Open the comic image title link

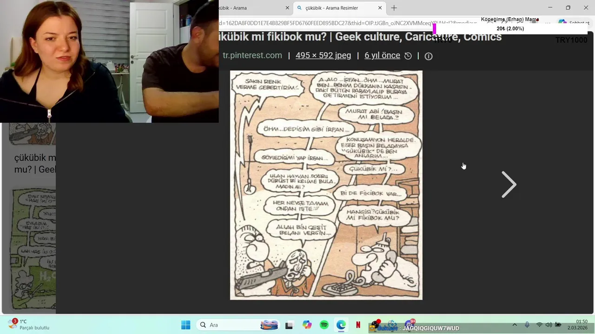(360, 37)
